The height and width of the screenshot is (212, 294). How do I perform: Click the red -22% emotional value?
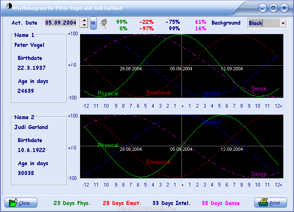147,22
